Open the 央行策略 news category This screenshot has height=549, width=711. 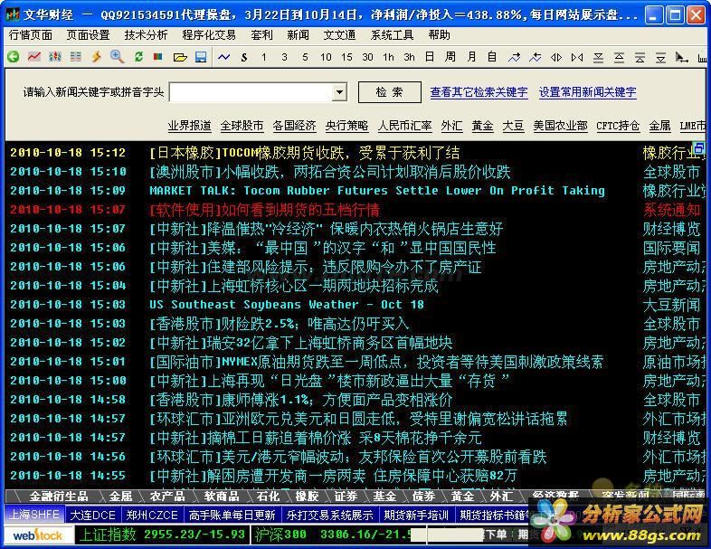tap(346, 126)
